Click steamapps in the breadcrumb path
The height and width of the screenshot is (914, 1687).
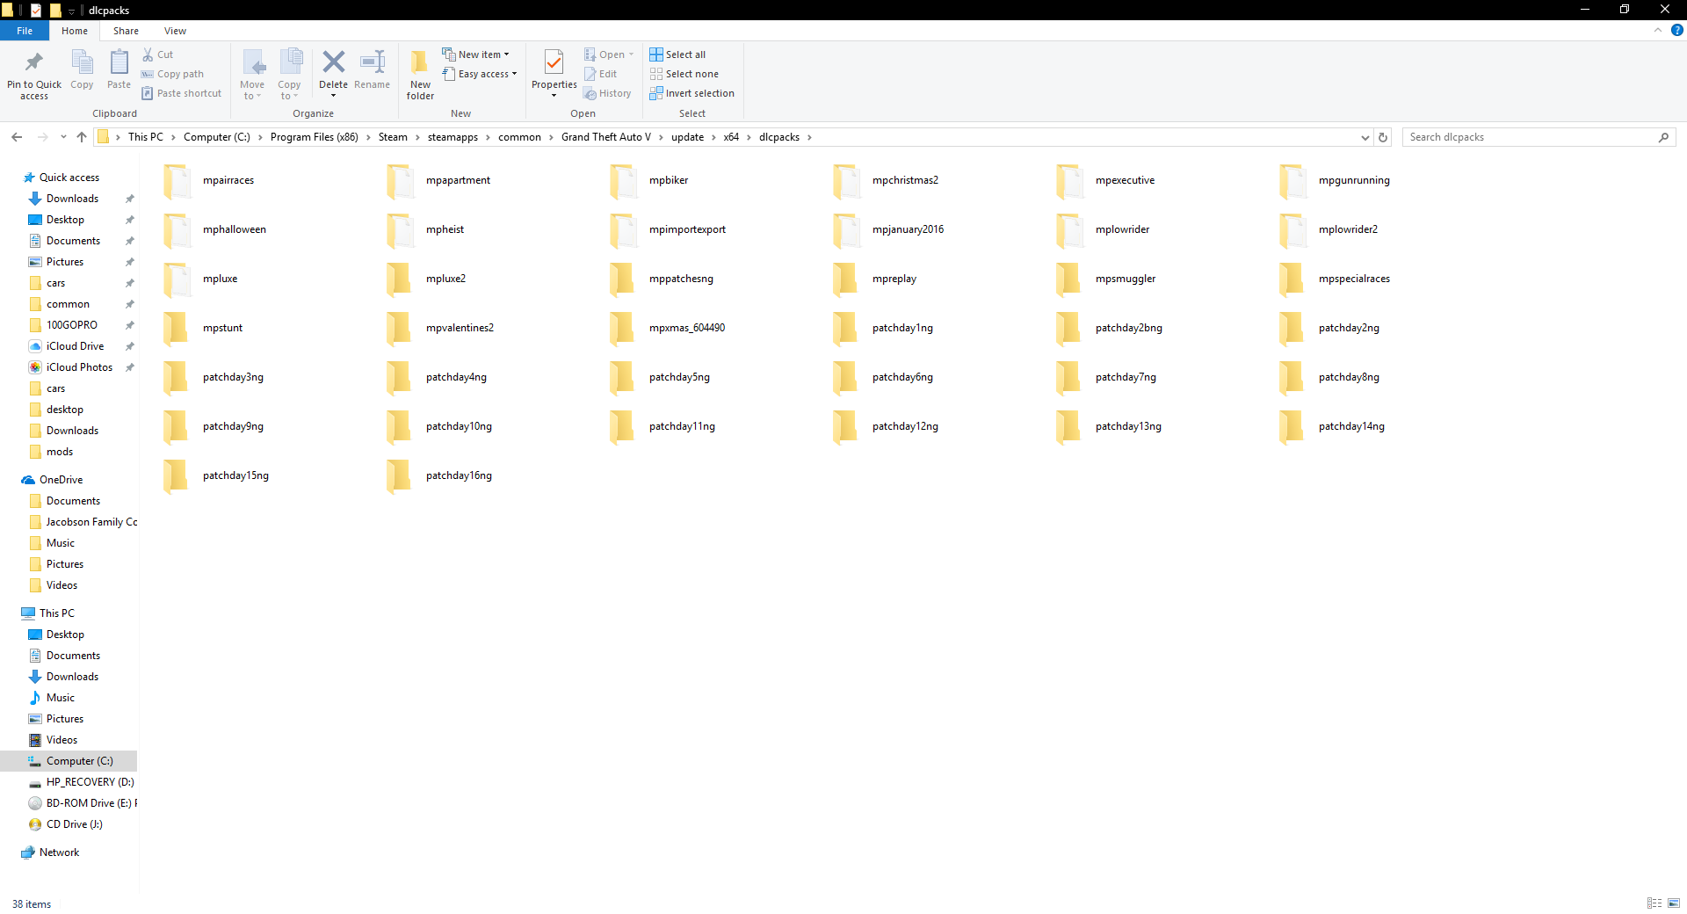point(453,137)
